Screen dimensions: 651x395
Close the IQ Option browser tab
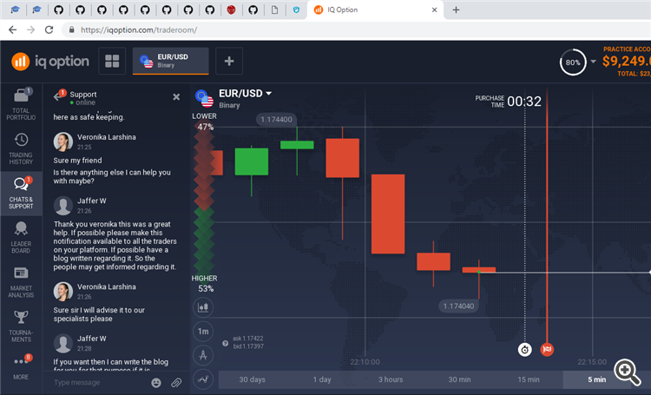pos(434,10)
